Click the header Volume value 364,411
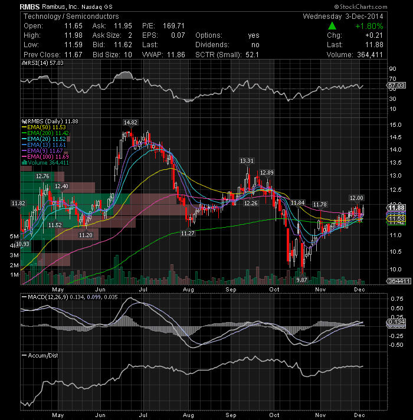Screen dimensions: 413x420 [x=370, y=55]
